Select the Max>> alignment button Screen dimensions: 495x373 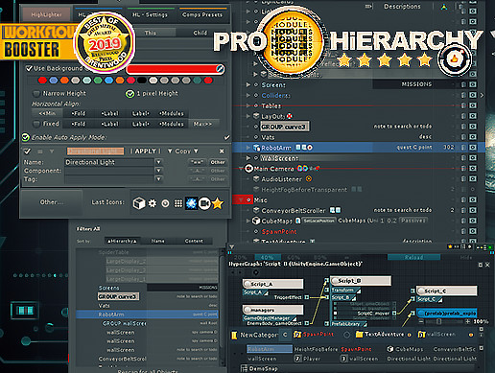[203, 124]
